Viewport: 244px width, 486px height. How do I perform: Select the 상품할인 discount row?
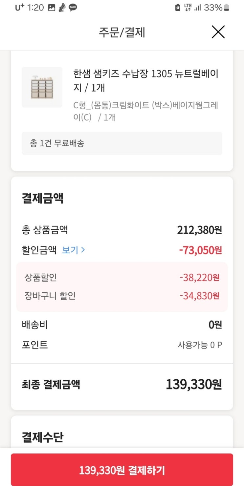[x=122, y=278]
